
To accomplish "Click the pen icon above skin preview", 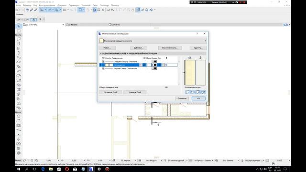I will 200,58.
